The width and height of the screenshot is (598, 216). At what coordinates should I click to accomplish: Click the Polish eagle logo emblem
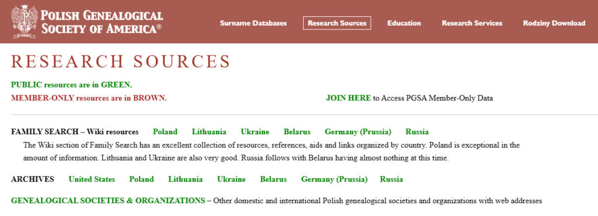(x=25, y=22)
